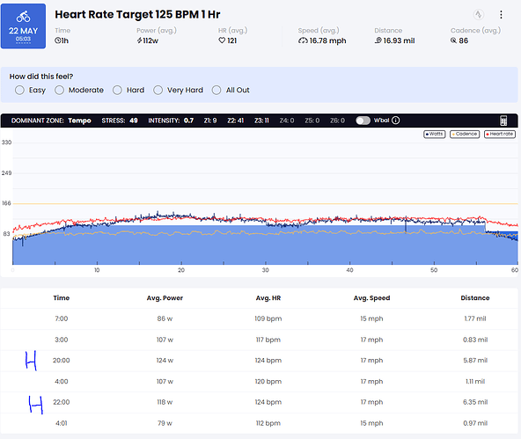Click the calculator icon in zone bar

503,121
